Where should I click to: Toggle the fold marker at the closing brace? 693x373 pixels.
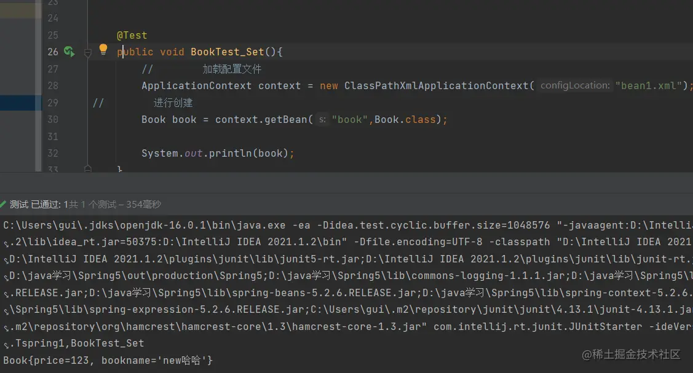87,168
